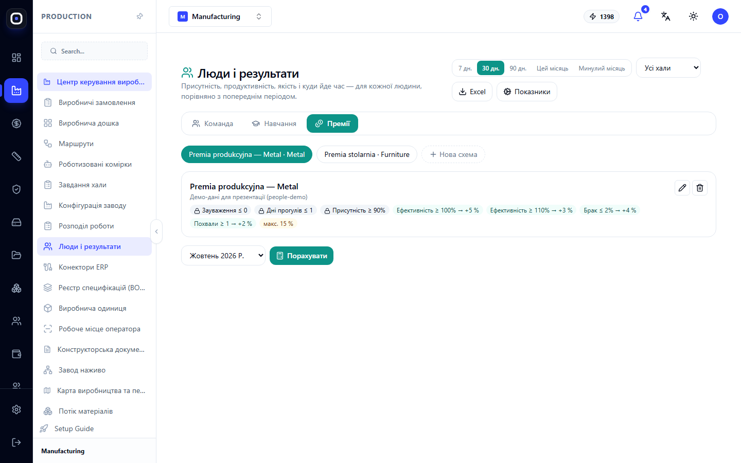Open the language translation switcher
Viewport: 741px width, 463px height.
tap(666, 16)
